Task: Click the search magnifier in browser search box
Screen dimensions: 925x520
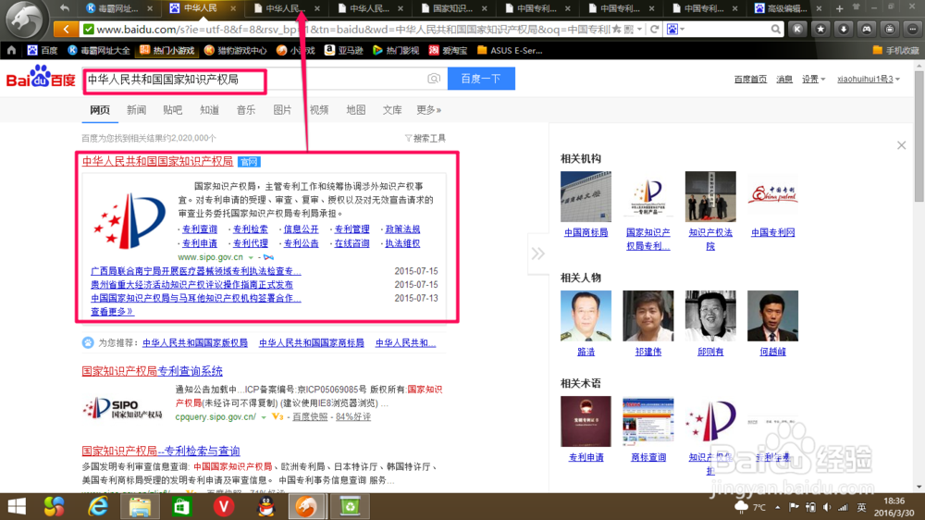Action: pos(775,29)
